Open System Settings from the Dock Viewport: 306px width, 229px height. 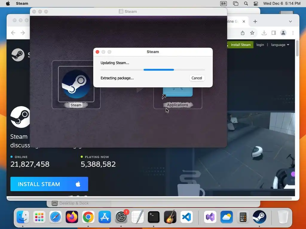click(x=121, y=217)
